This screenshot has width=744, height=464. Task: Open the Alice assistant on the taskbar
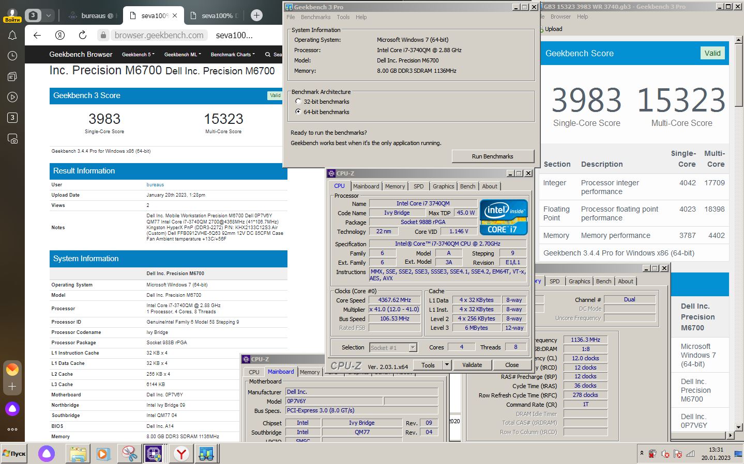pyautogui.click(x=47, y=454)
